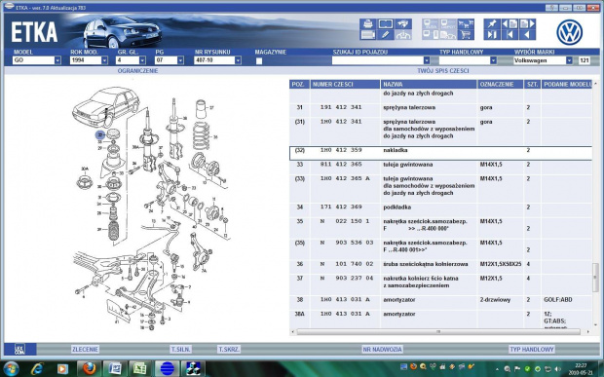The width and height of the screenshot is (604, 377).
Task: Click the greyed computer-with-phone icon
Action: [430, 35]
